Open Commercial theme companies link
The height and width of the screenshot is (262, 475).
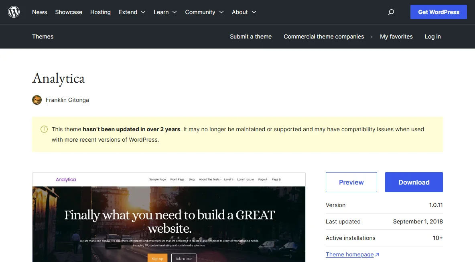(x=323, y=37)
